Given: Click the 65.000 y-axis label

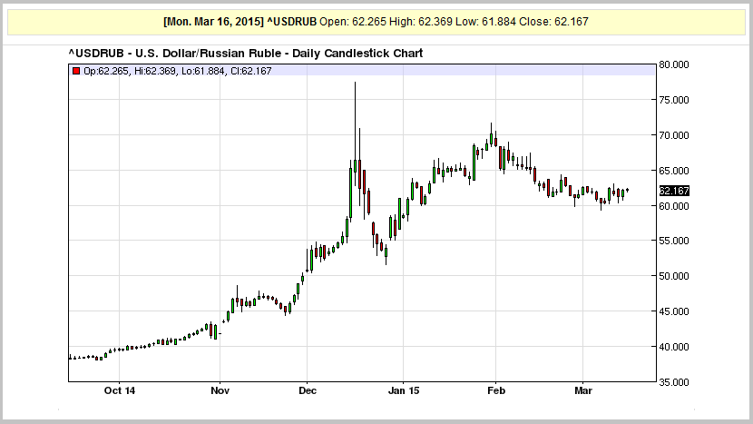Looking at the screenshot, I should tap(674, 171).
